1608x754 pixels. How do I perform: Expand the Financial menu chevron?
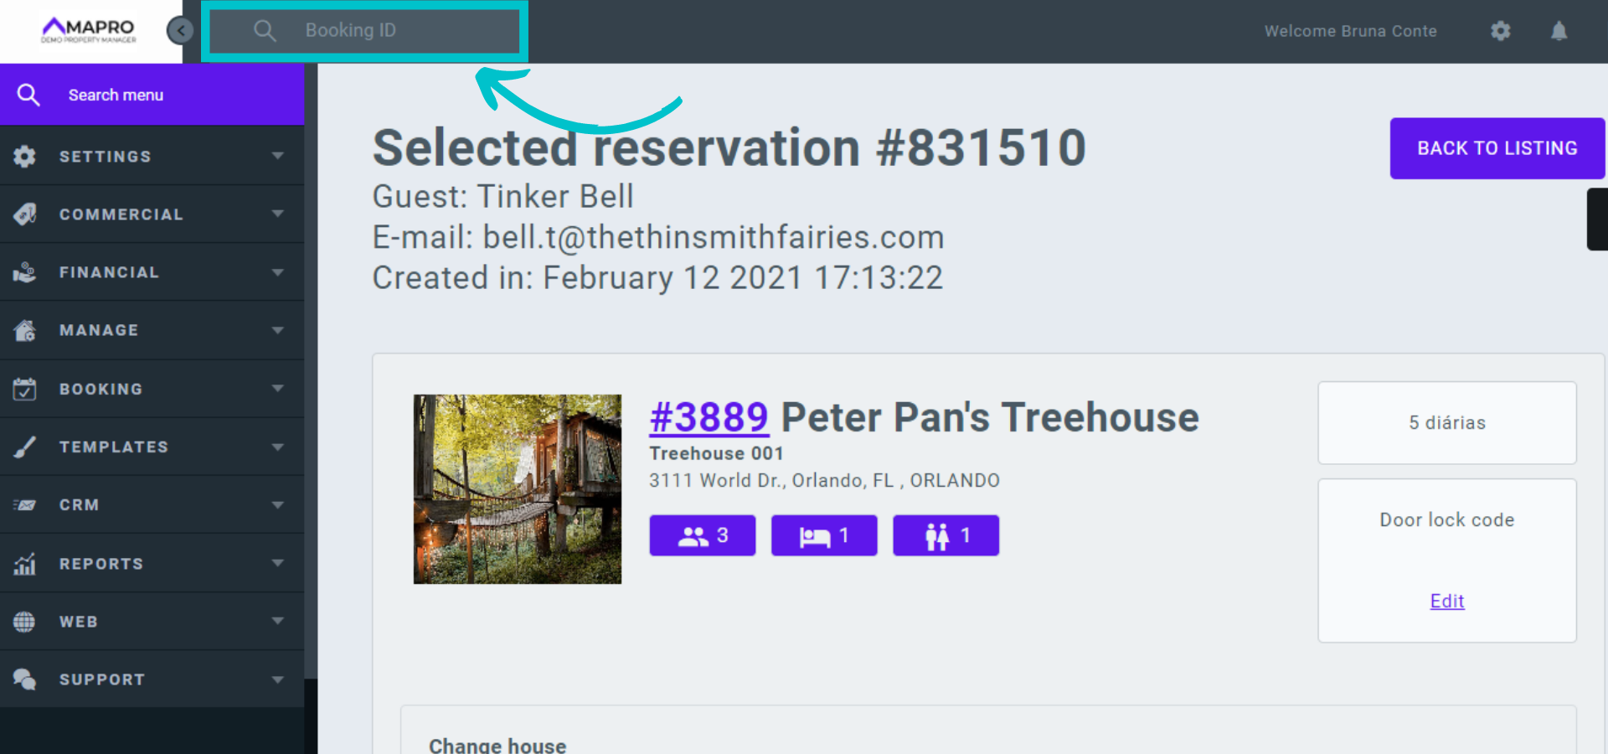[x=278, y=272]
